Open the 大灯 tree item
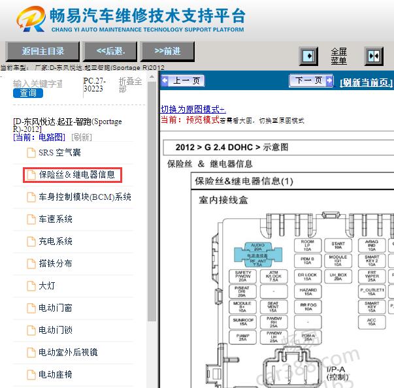The image size is (394, 388). [47, 285]
